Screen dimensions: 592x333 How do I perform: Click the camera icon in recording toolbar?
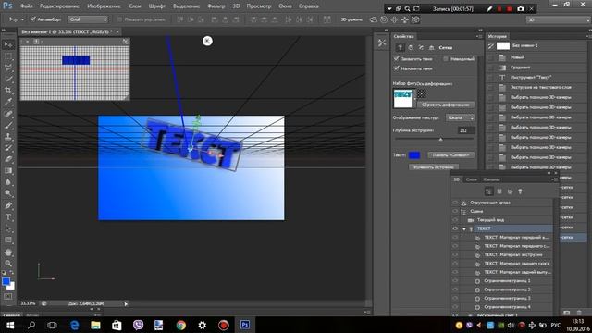(x=520, y=8)
